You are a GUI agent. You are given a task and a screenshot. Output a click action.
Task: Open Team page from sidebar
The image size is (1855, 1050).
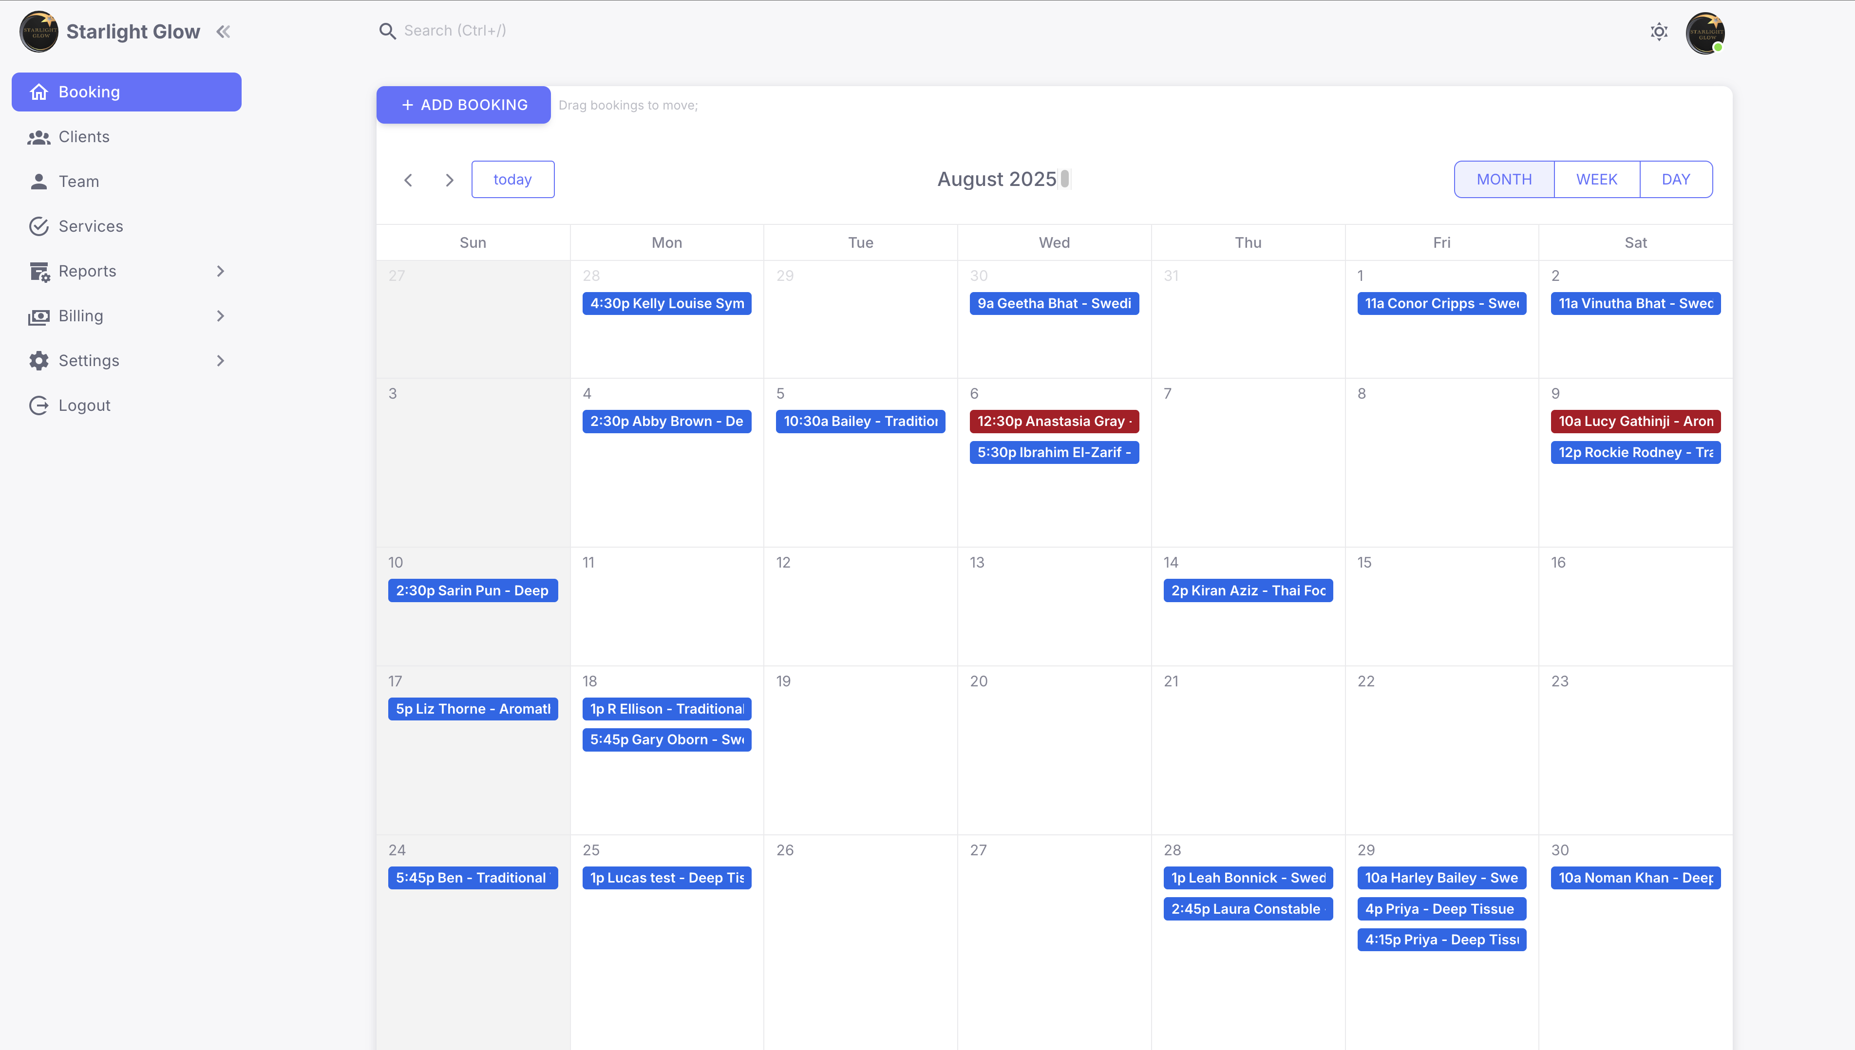click(x=78, y=182)
